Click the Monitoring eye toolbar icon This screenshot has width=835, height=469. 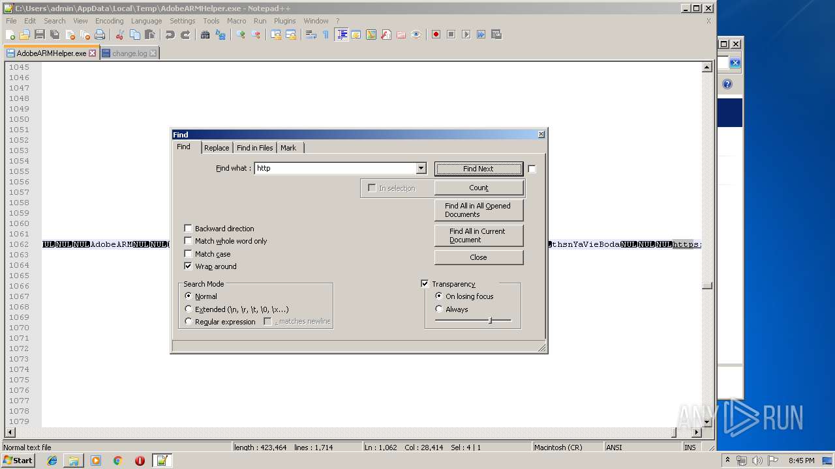tap(416, 35)
